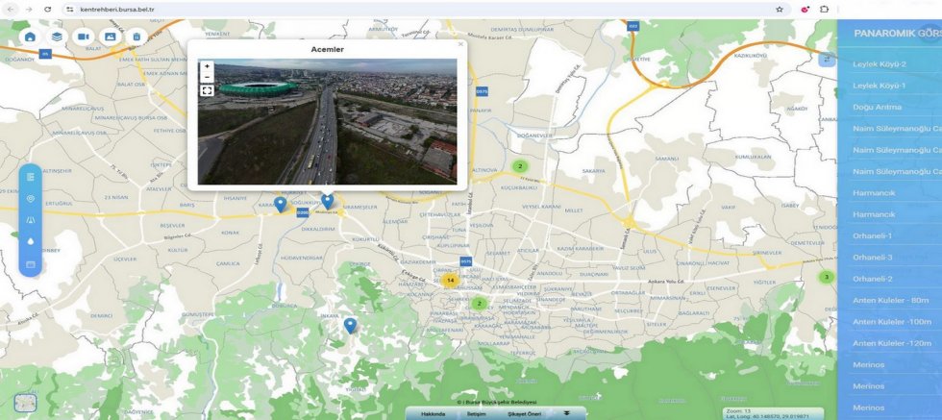Open the clipboard icon in top toolbar
The width and height of the screenshot is (942, 420).
point(136,37)
